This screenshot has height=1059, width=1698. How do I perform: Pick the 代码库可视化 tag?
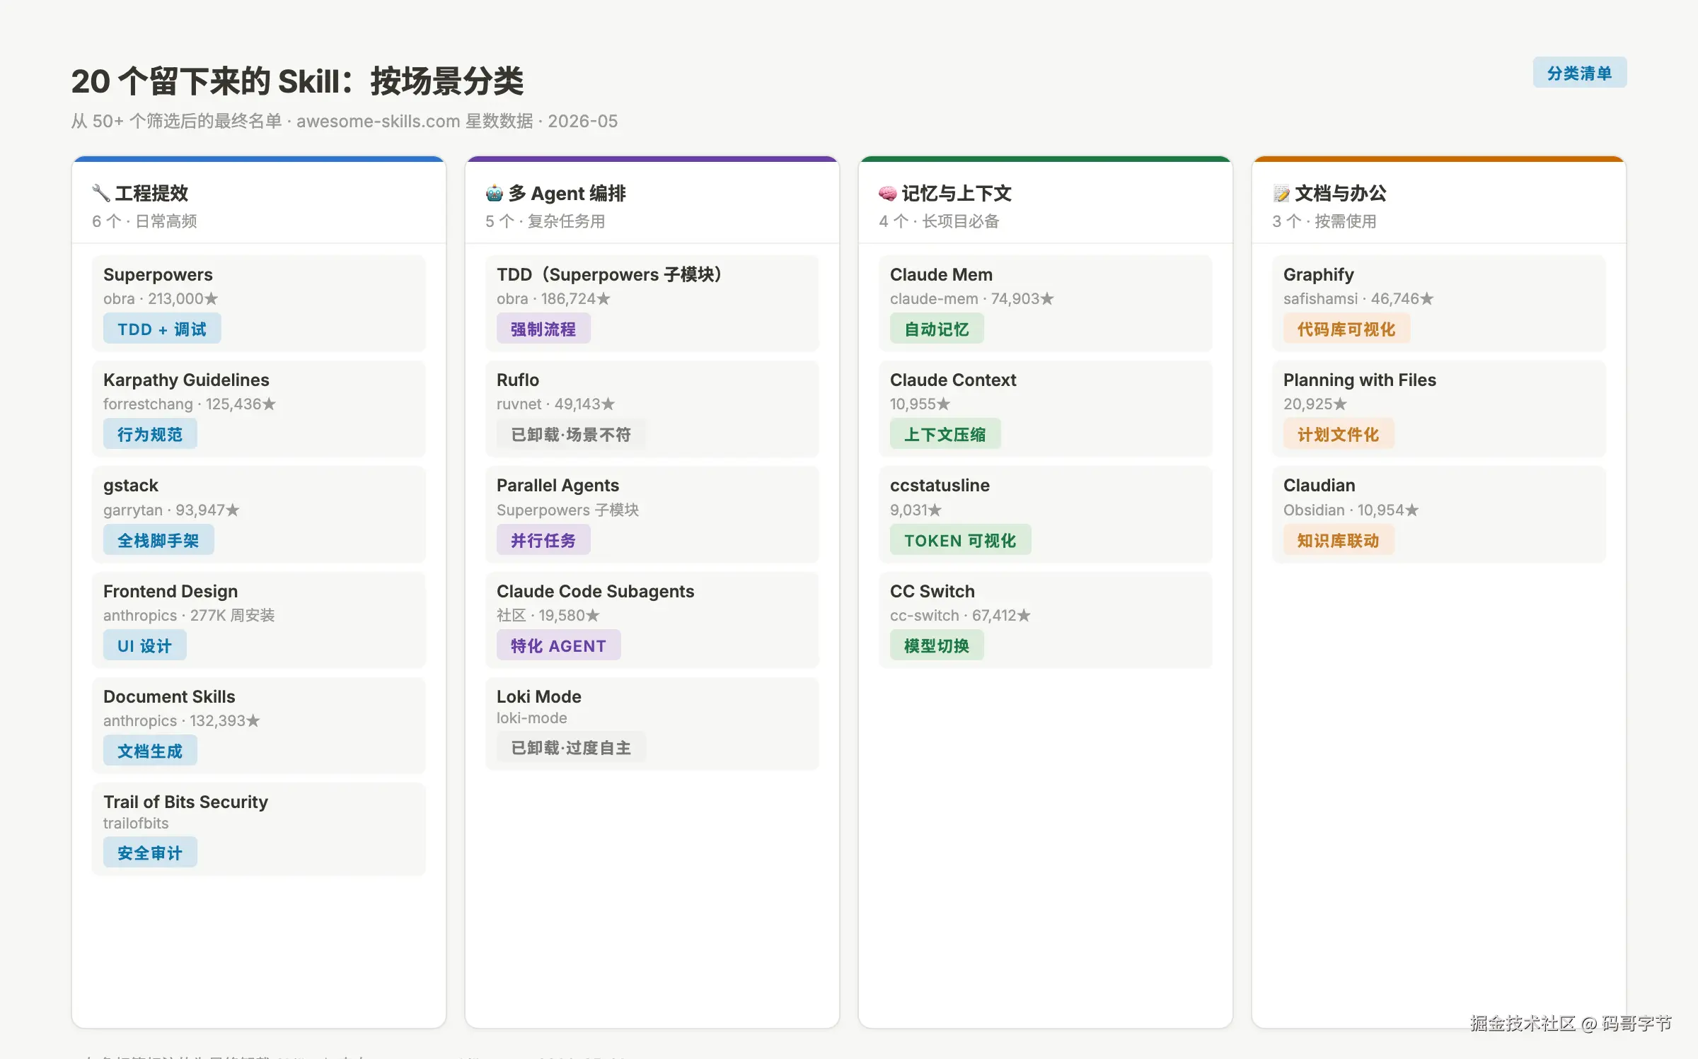[1346, 329]
